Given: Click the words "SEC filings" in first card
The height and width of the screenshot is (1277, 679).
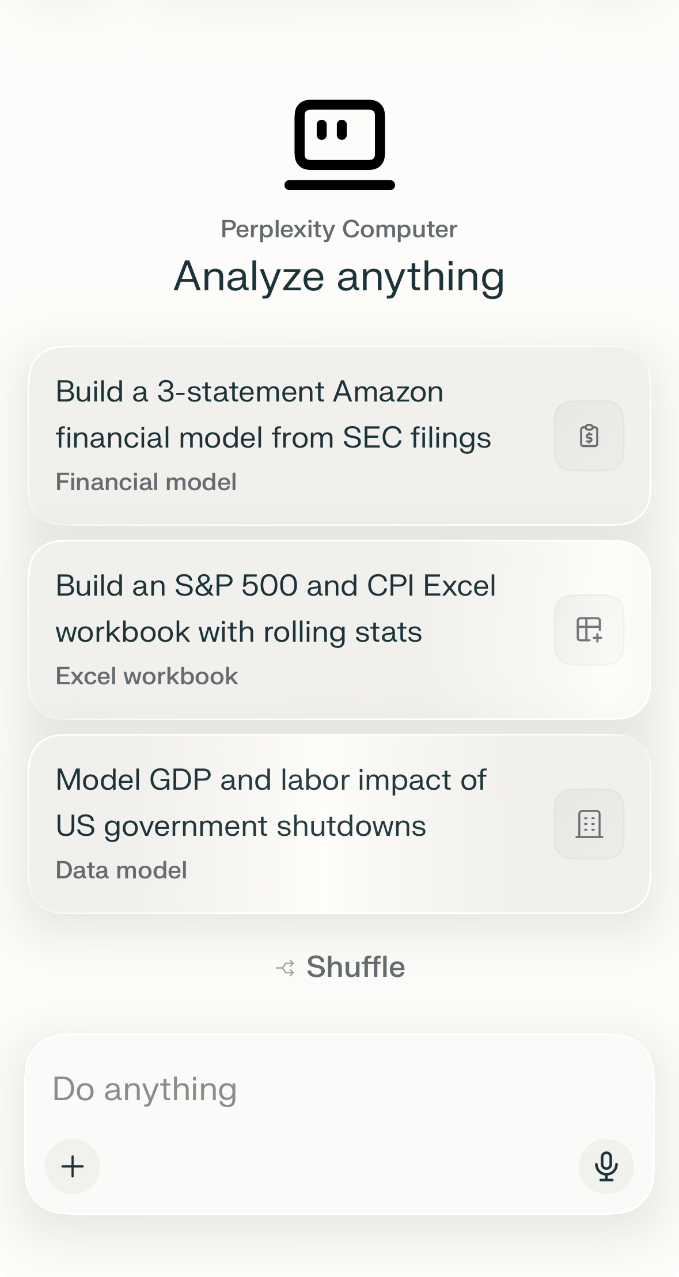Looking at the screenshot, I should tap(417, 438).
